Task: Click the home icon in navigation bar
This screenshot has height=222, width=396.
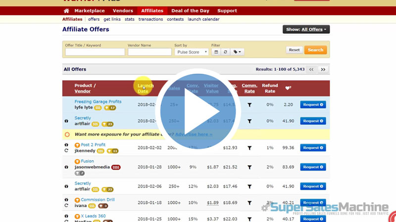Action: coord(66,11)
